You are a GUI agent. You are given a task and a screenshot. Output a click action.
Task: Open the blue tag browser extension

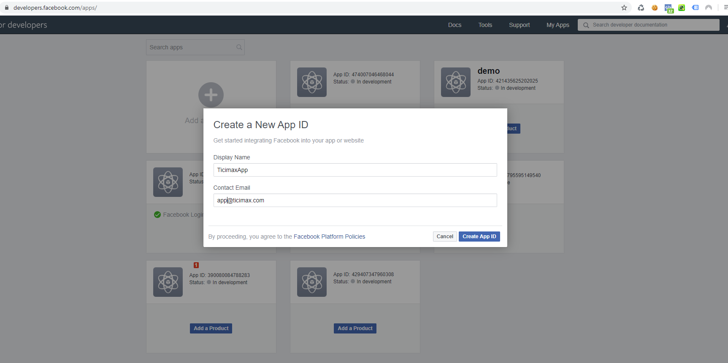695,8
